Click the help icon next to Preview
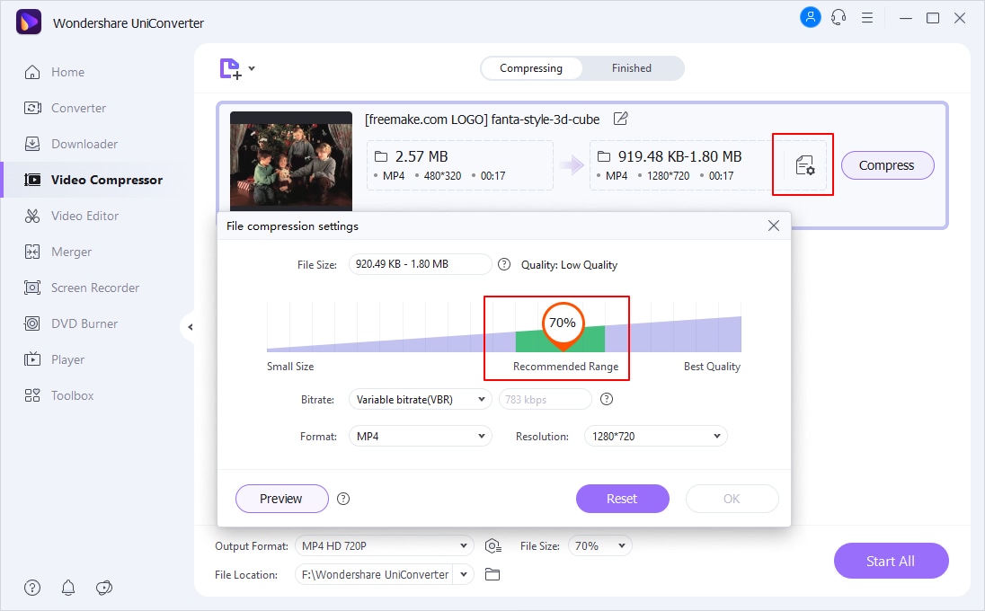 [x=343, y=499]
